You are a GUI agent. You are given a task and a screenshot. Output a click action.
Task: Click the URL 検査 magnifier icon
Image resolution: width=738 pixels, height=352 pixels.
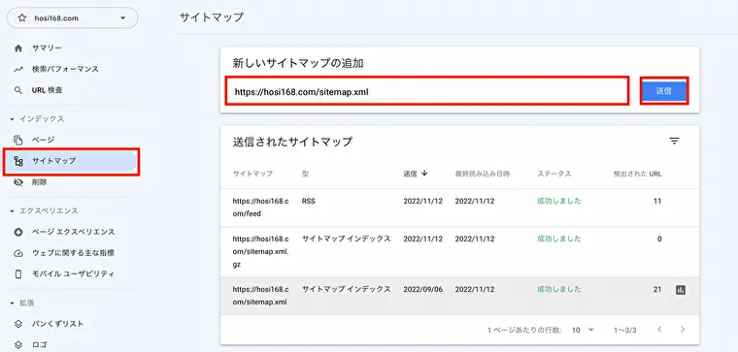click(x=18, y=90)
